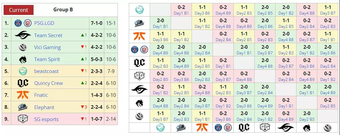340x135 pixels.
Task: Click the SG esports team name
Action: coord(46,119)
